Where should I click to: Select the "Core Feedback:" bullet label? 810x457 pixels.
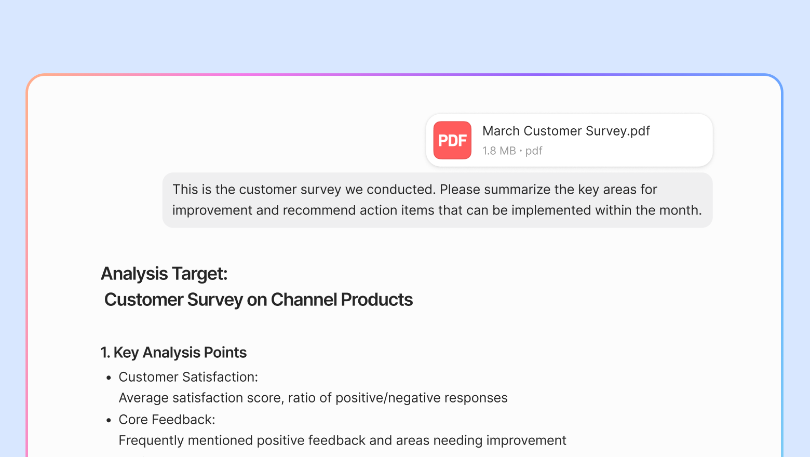pos(167,420)
